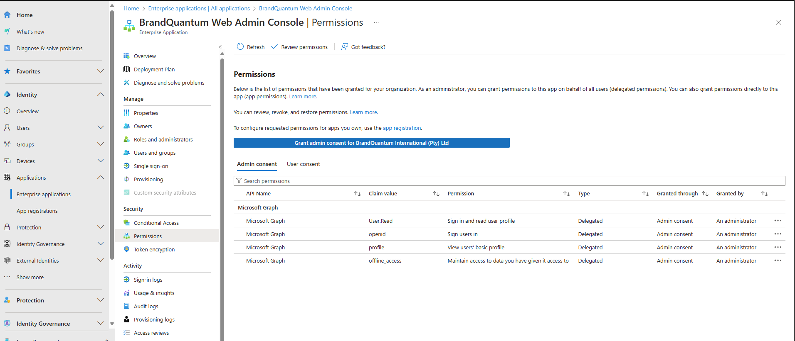Click the Refresh icon in the toolbar
The image size is (795, 341).
click(240, 47)
